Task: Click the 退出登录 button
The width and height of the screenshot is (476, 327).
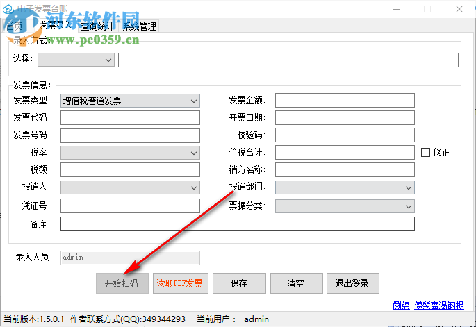Action: click(353, 283)
